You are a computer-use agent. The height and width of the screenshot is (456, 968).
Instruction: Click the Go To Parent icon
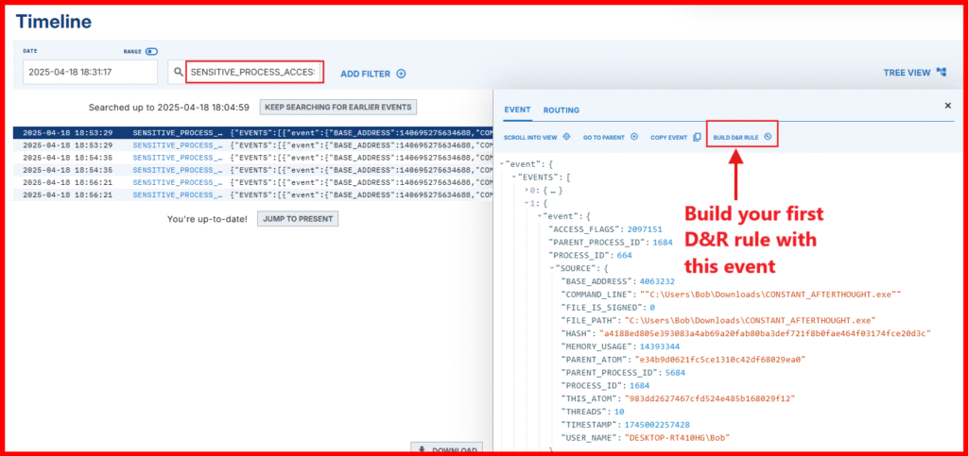pos(634,137)
